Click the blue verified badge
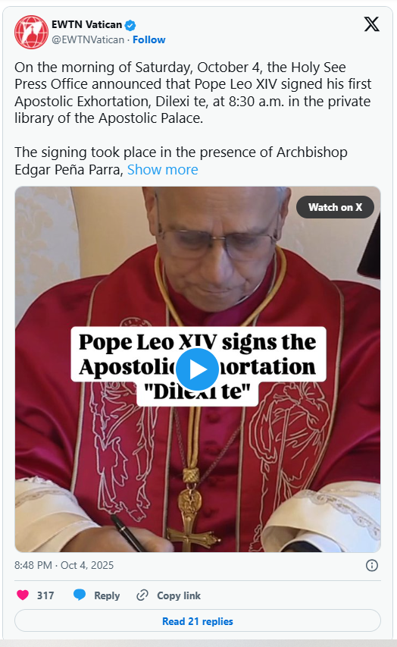The width and height of the screenshot is (397, 647). click(x=130, y=25)
